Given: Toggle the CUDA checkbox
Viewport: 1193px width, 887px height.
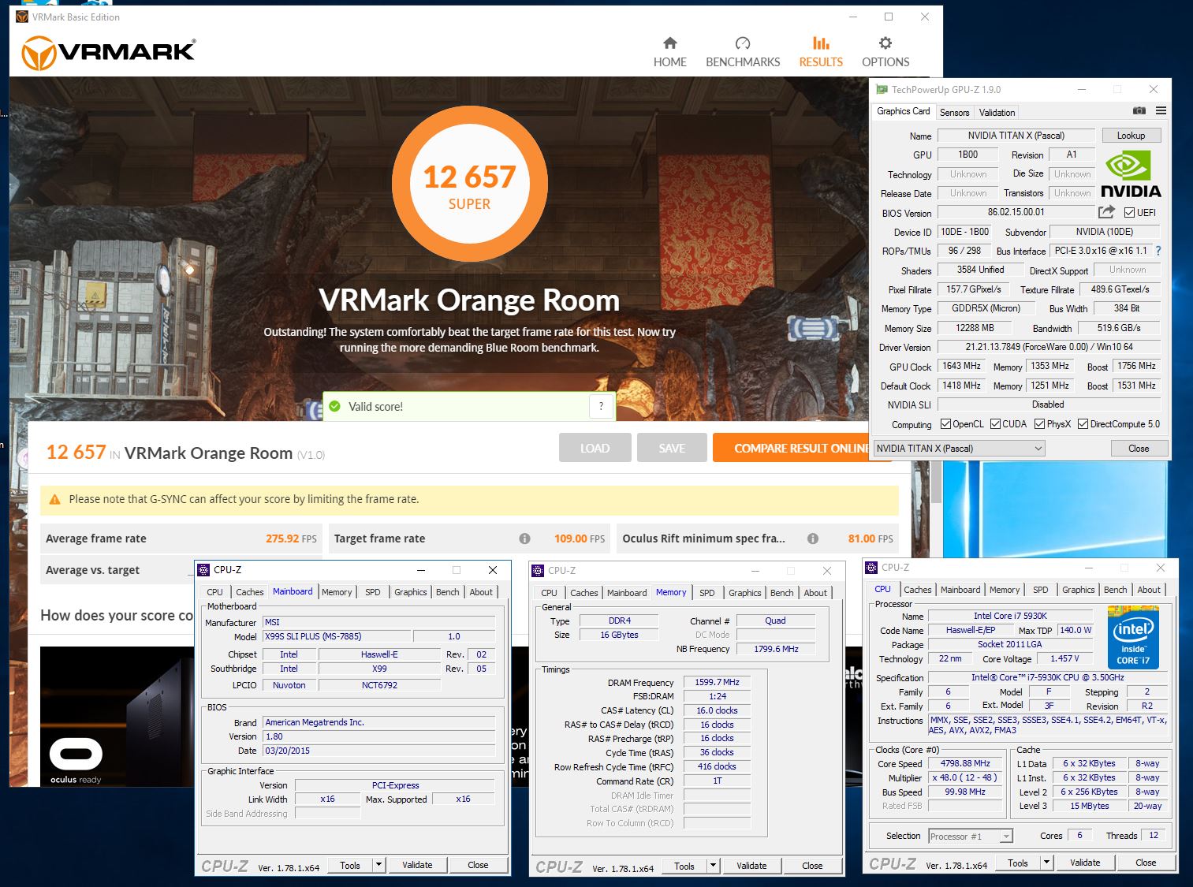Looking at the screenshot, I should [x=995, y=424].
